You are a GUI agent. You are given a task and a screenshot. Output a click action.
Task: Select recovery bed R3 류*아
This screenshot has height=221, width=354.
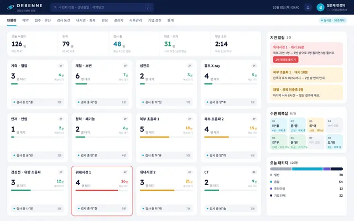click(x=316, y=125)
